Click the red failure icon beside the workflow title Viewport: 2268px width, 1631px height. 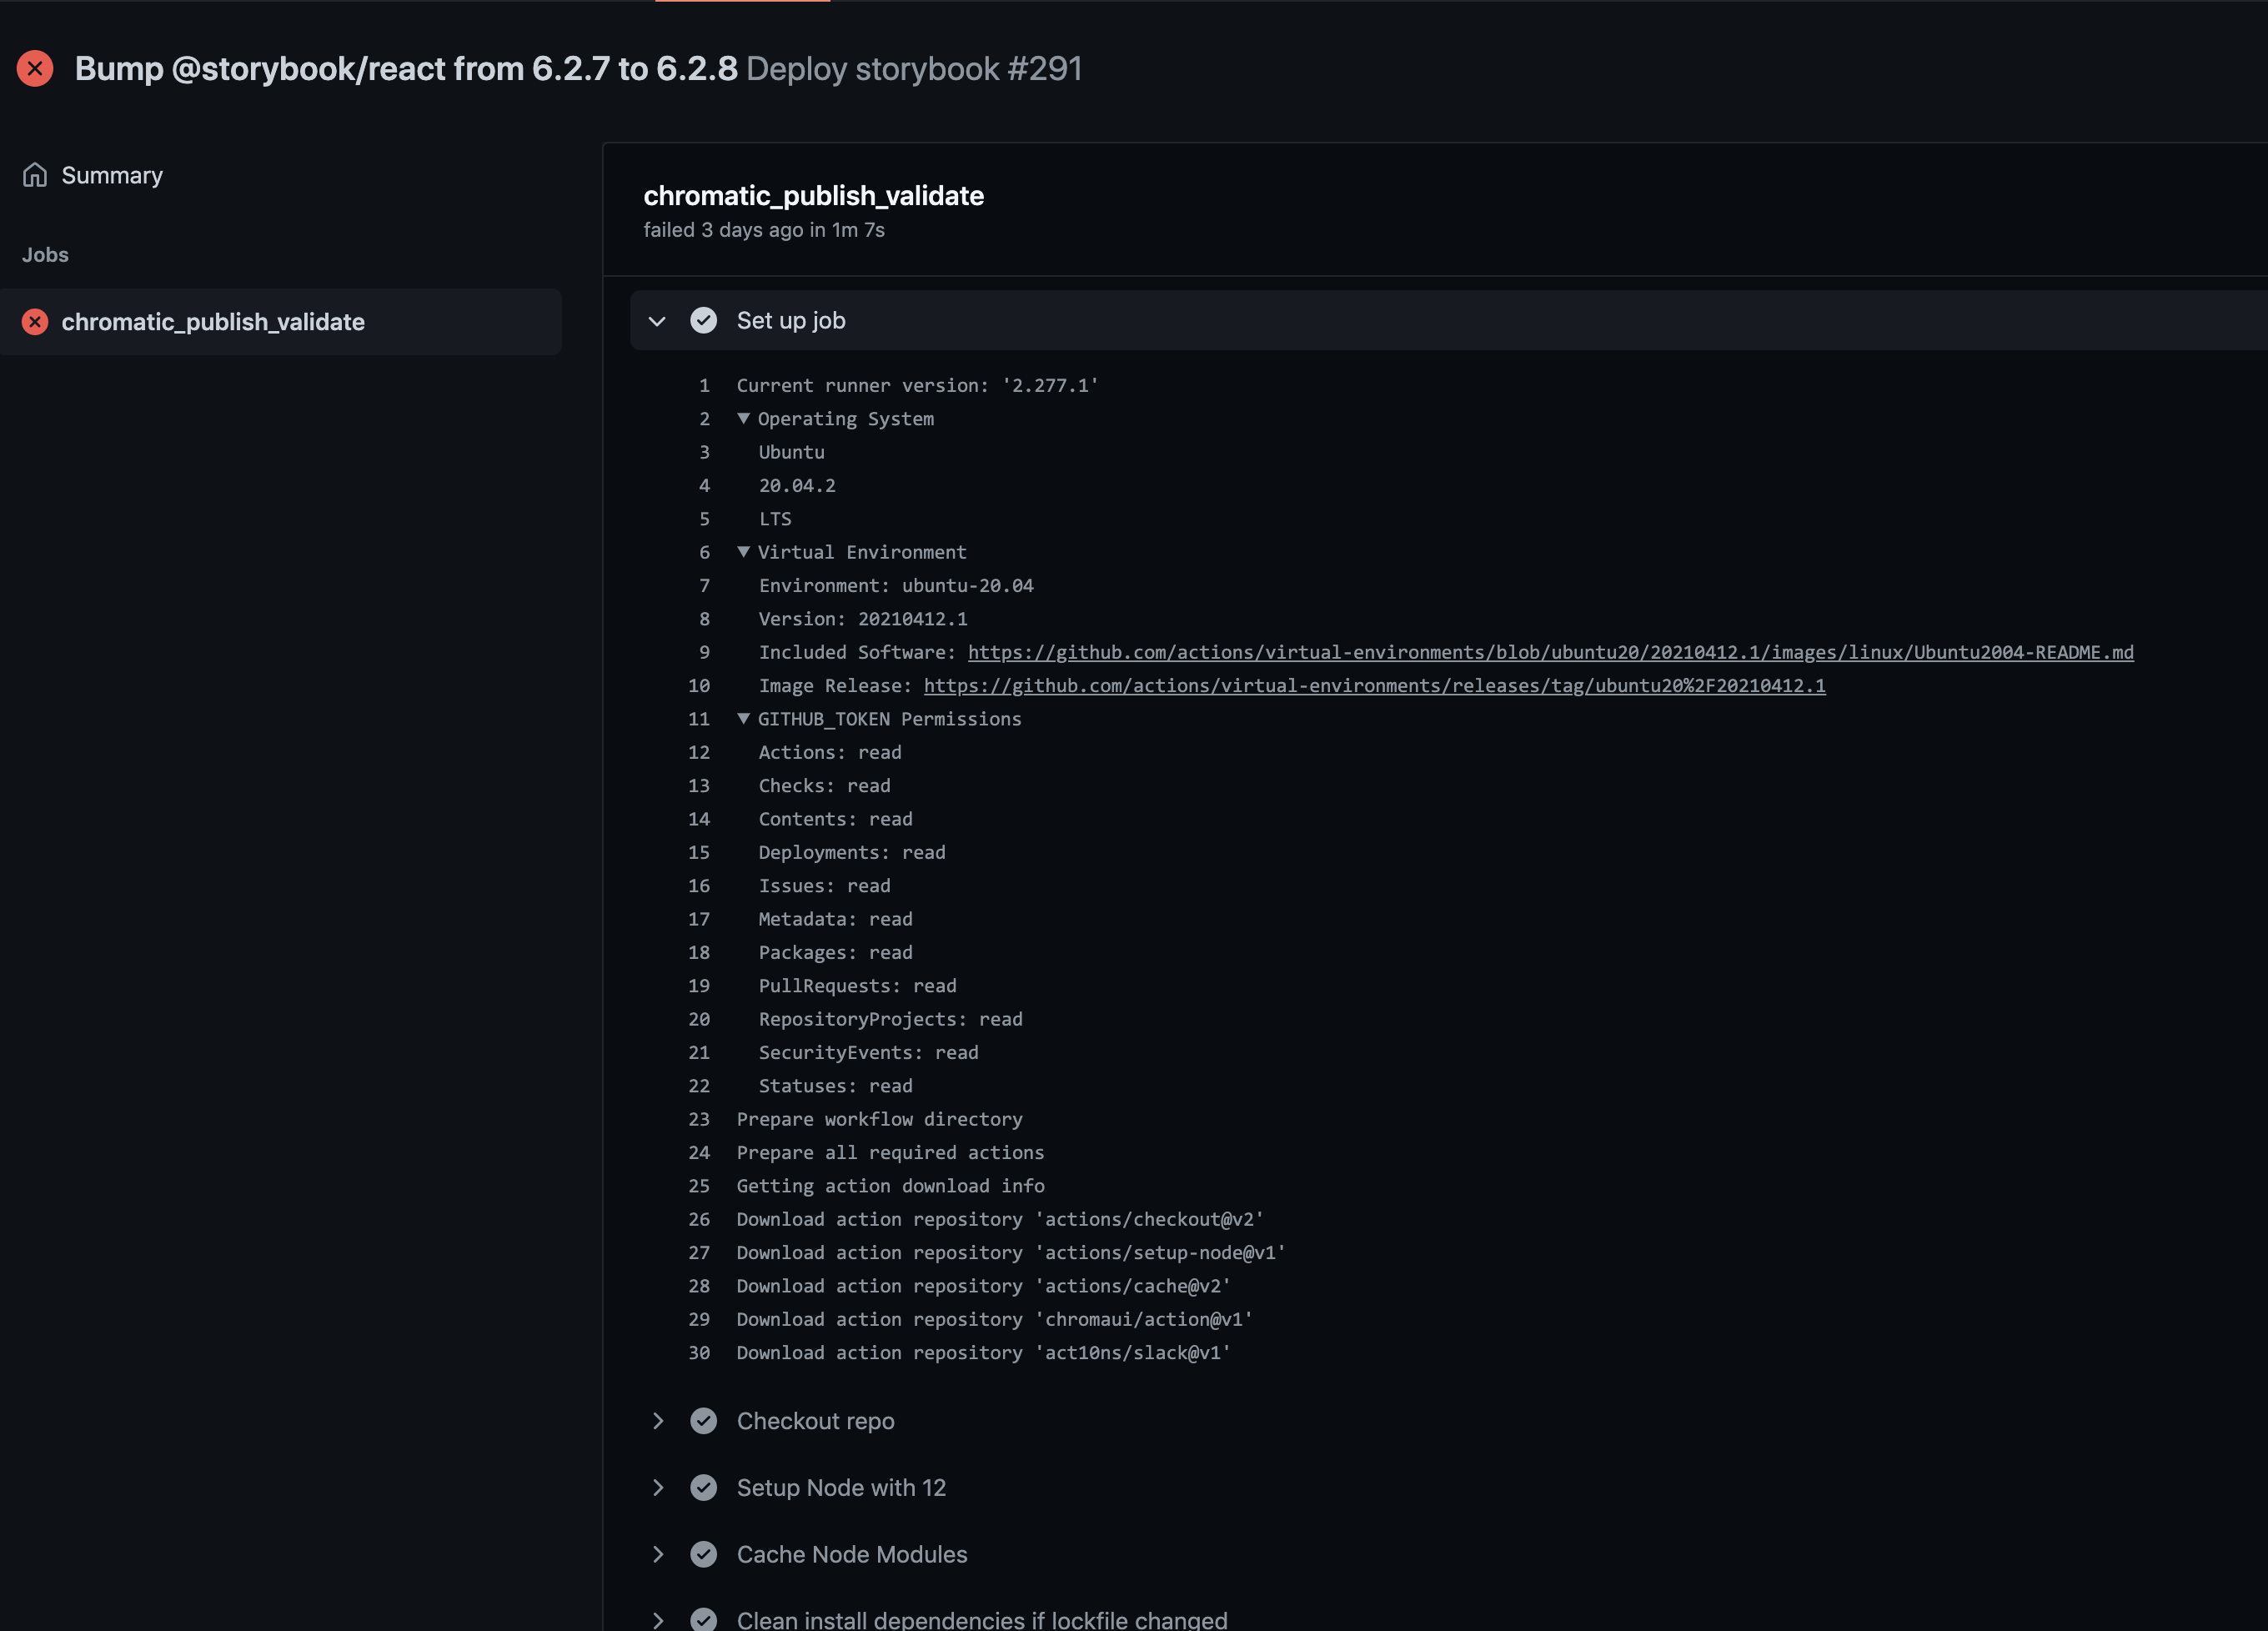[x=35, y=68]
